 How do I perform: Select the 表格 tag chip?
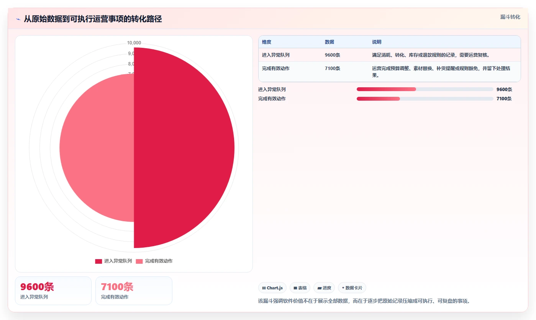coord(300,288)
